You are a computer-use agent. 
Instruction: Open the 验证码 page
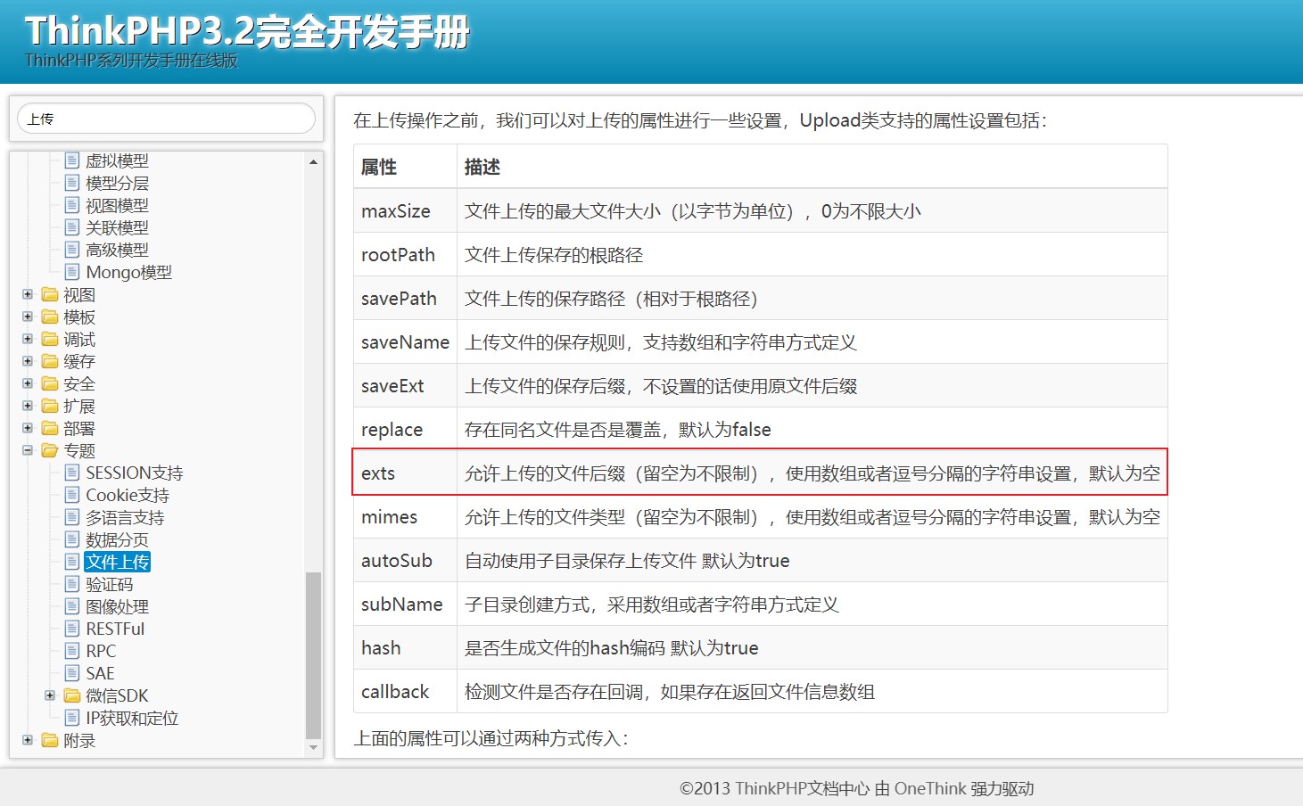pos(109,584)
